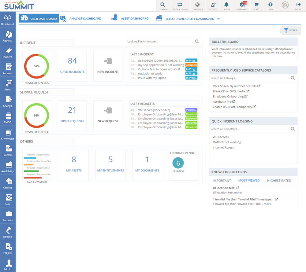Screen dimensions: 306x272
Task: Click the Switch Tenant icon
Action: pos(180,6)
